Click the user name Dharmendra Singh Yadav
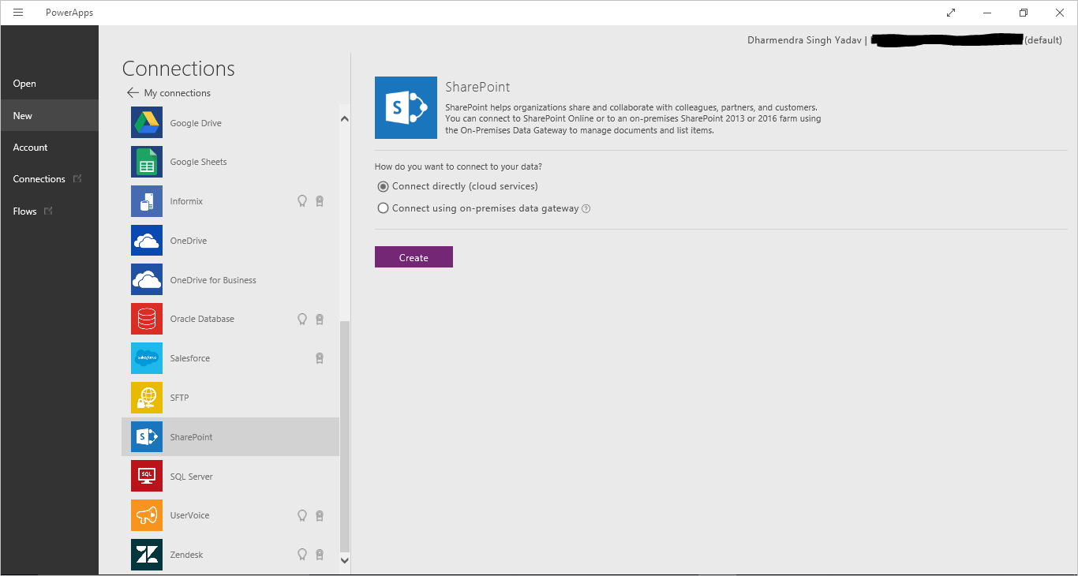 point(804,40)
